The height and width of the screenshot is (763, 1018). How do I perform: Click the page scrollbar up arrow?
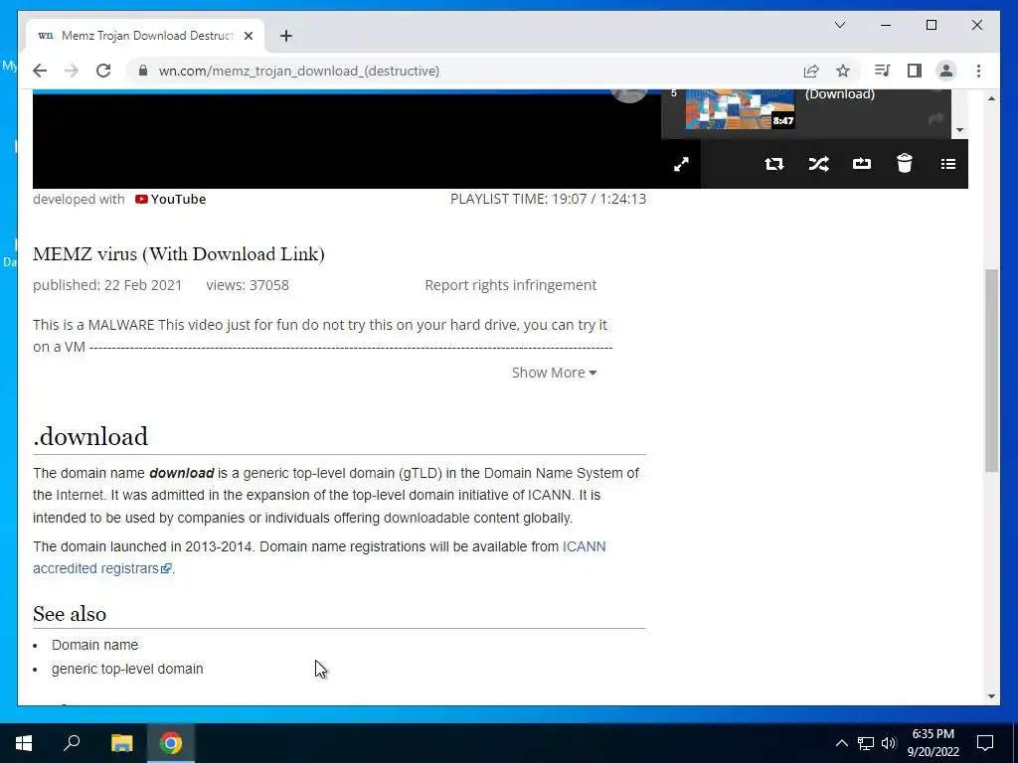pyautogui.click(x=991, y=98)
